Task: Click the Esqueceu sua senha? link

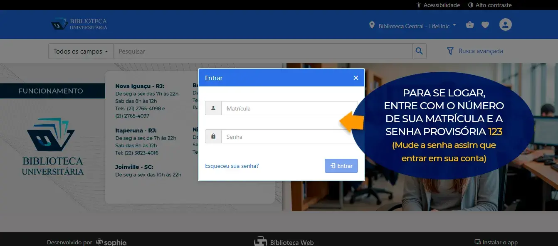Action: tap(232, 166)
